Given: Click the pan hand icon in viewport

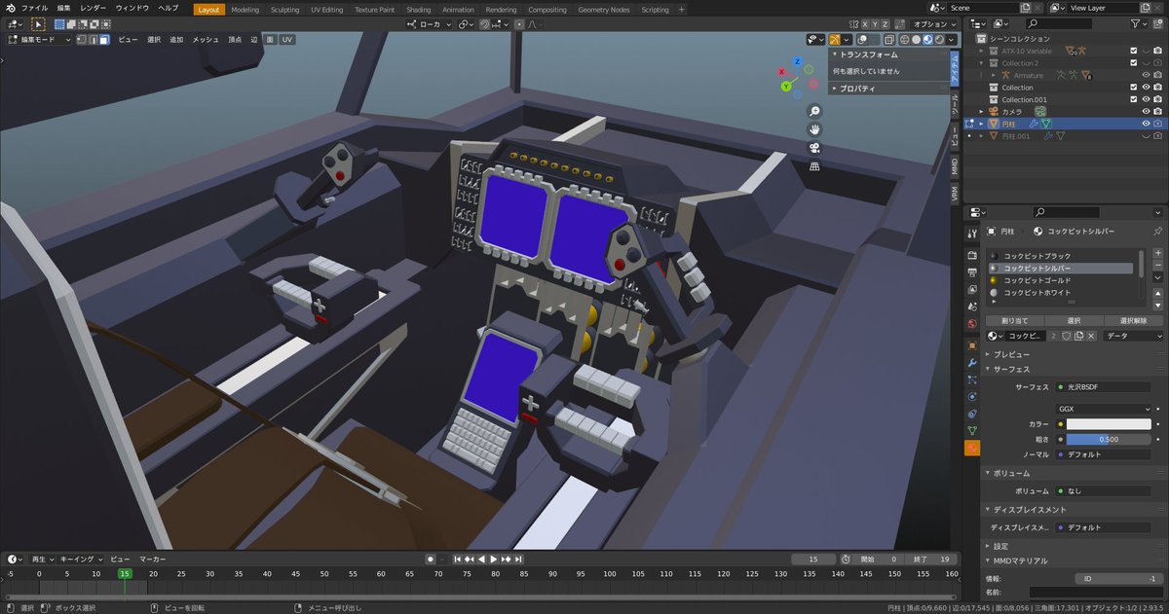Looking at the screenshot, I should coord(814,129).
